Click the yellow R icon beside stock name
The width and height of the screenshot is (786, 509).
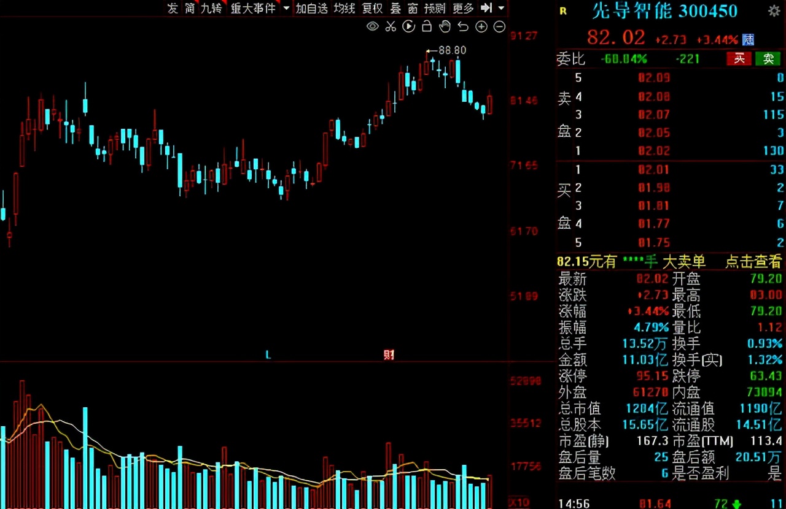pyautogui.click(x=564, y=10)
